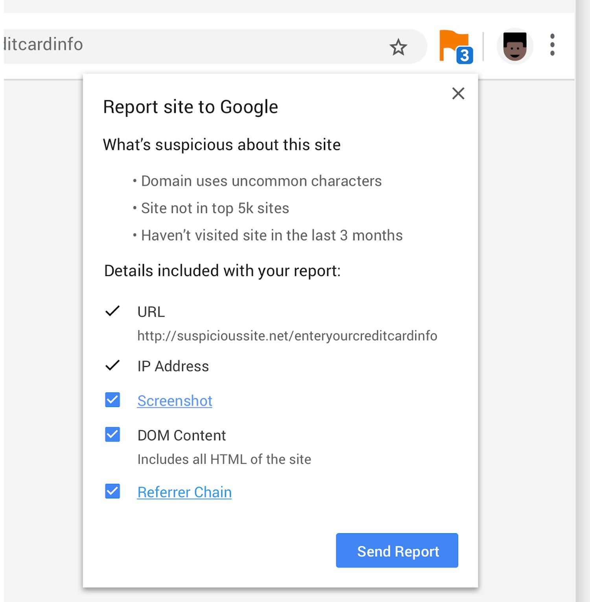The width and height of the screenshot is (590, 602).
Task: Click the bookmark star icon
Action: (x=398, y=47)
